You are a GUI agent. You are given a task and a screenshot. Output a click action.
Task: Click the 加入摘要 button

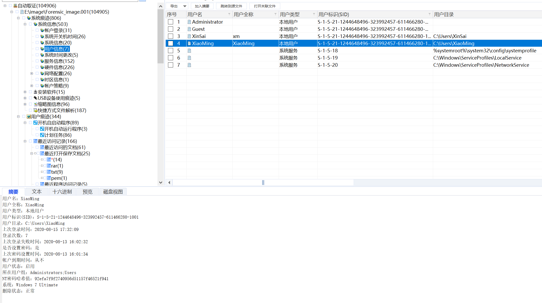click(202, 6)
